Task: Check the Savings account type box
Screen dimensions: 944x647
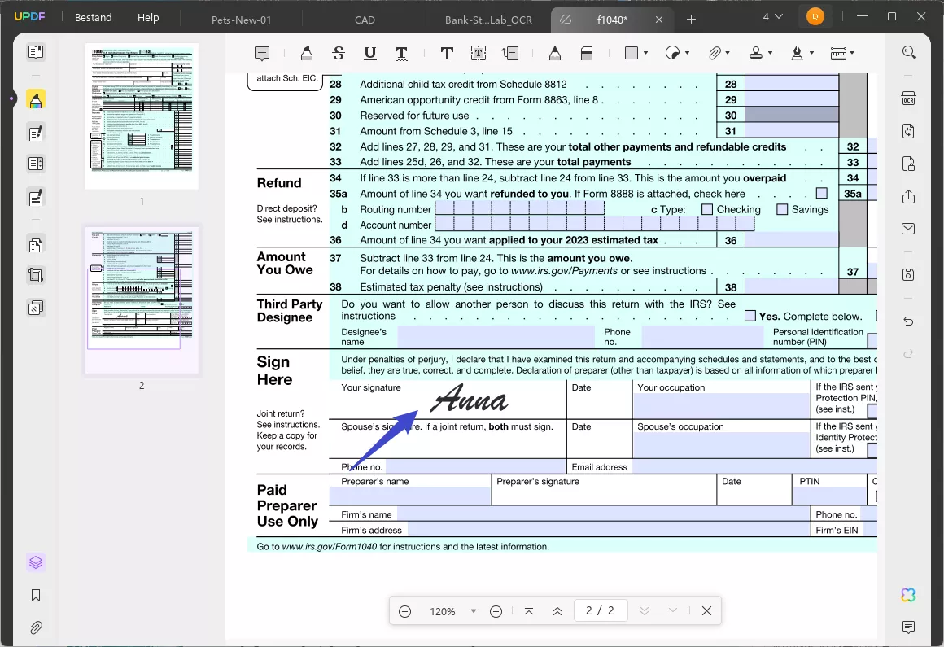Action: [x=782, y=209]
